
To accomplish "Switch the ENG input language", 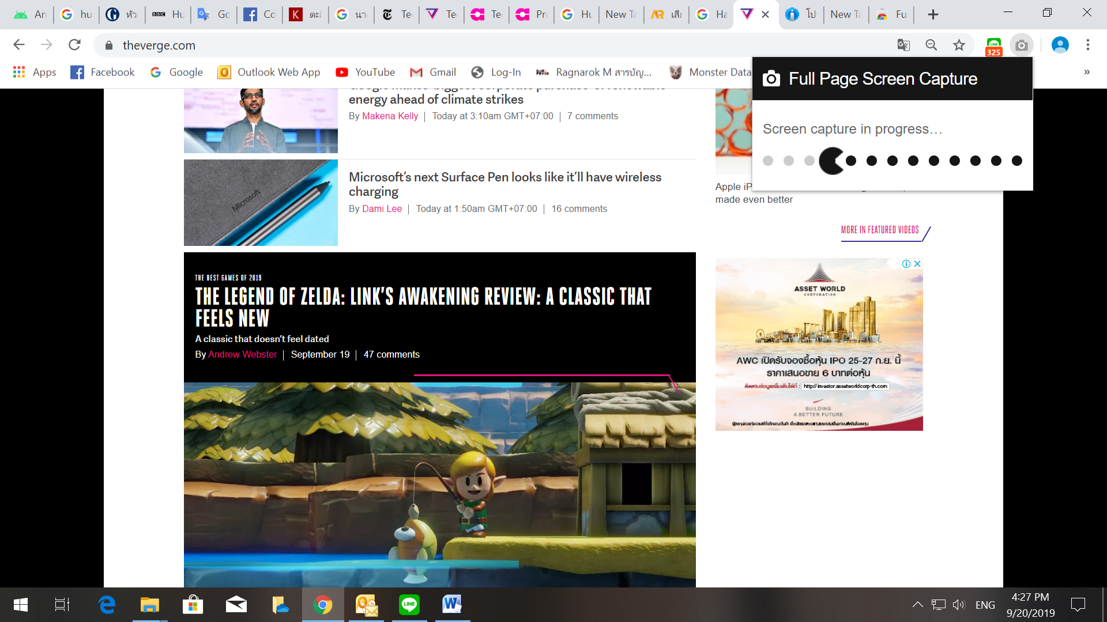I will 985,605.
